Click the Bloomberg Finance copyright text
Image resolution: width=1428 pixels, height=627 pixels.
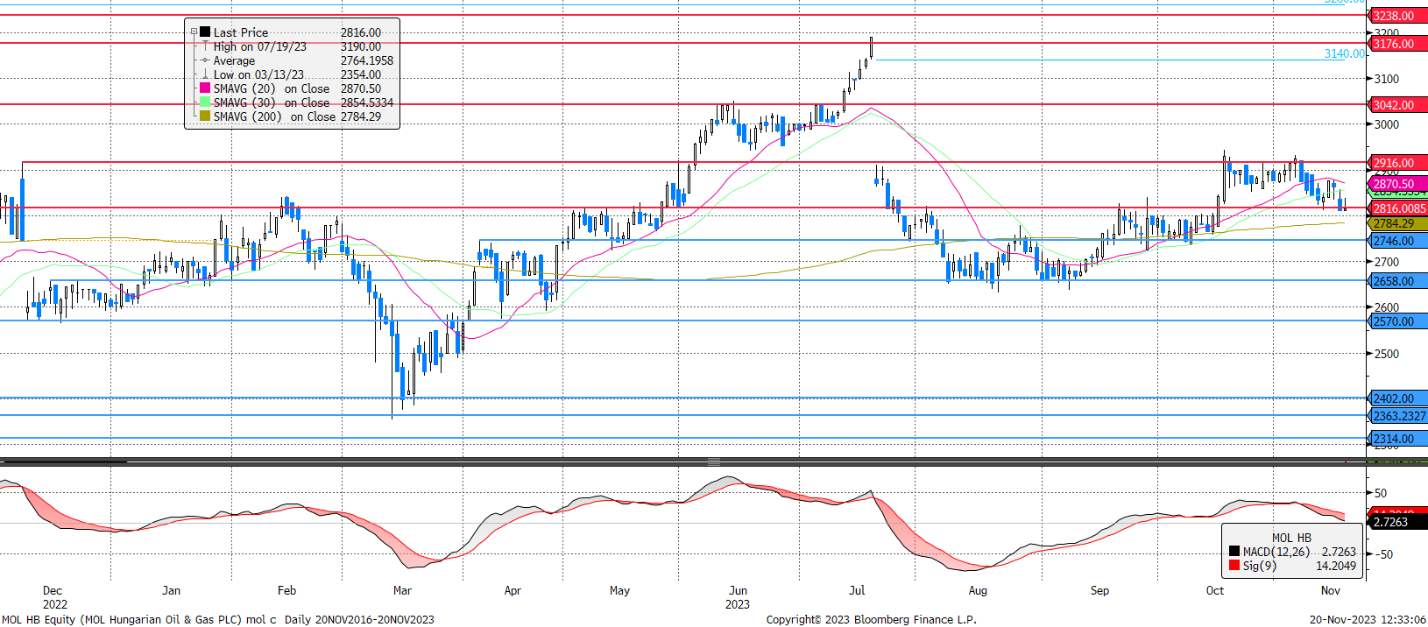coord(871,619)
